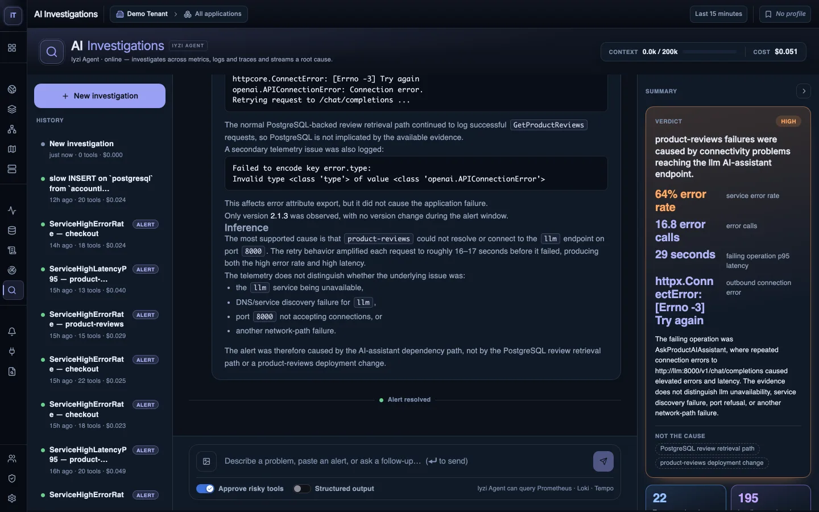
Task: Open the Last 15 minutes time range
Action: (x=718, y=14)
